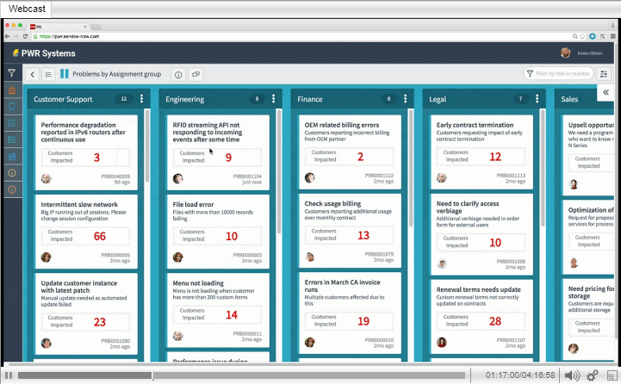Bookmark page with the star icon

pos(582,36)
